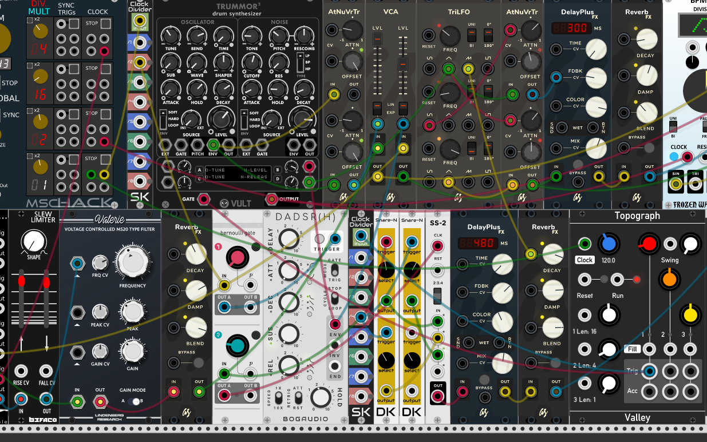Image resolution: width=707 pixels, height=442 pixels.
Task: Click the 480 ms display on DelayPlus
Action: point(479,243)
